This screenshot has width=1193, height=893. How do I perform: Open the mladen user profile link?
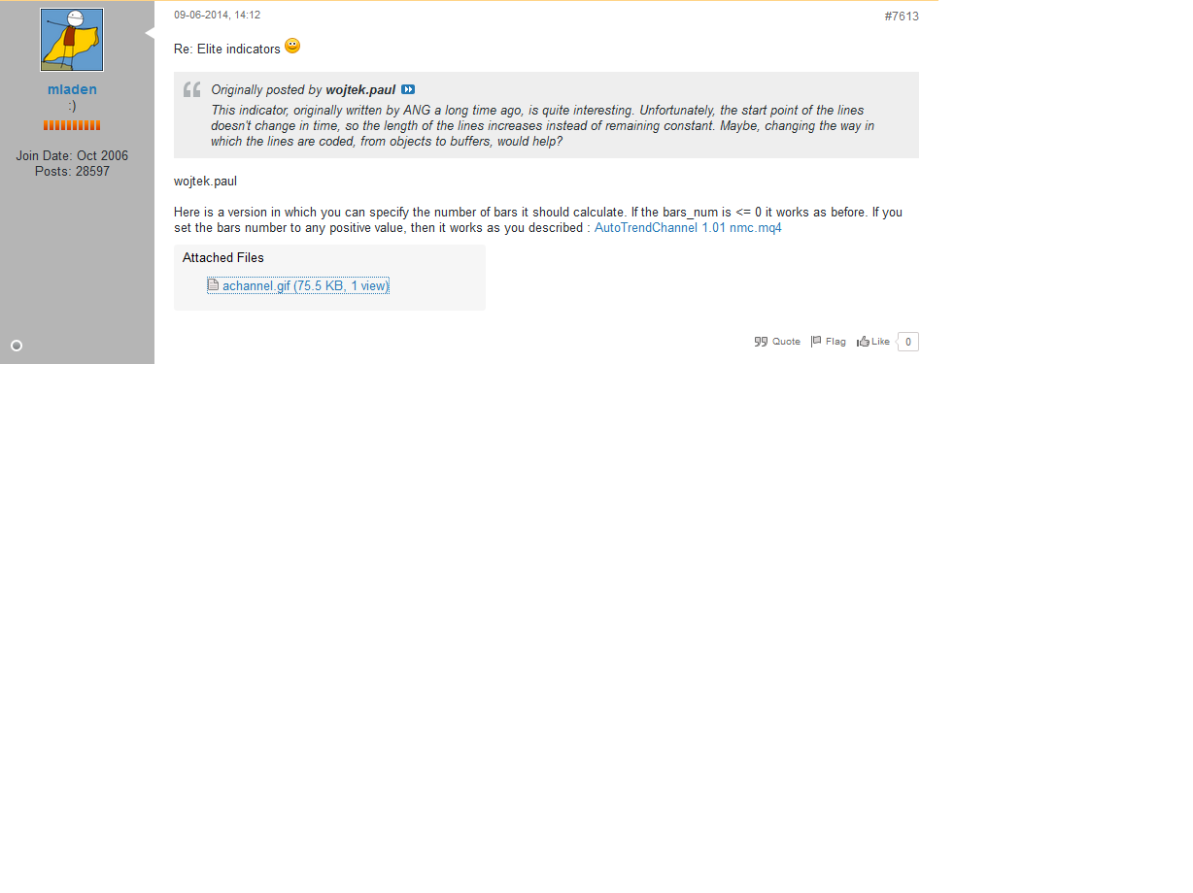[72, 89]
